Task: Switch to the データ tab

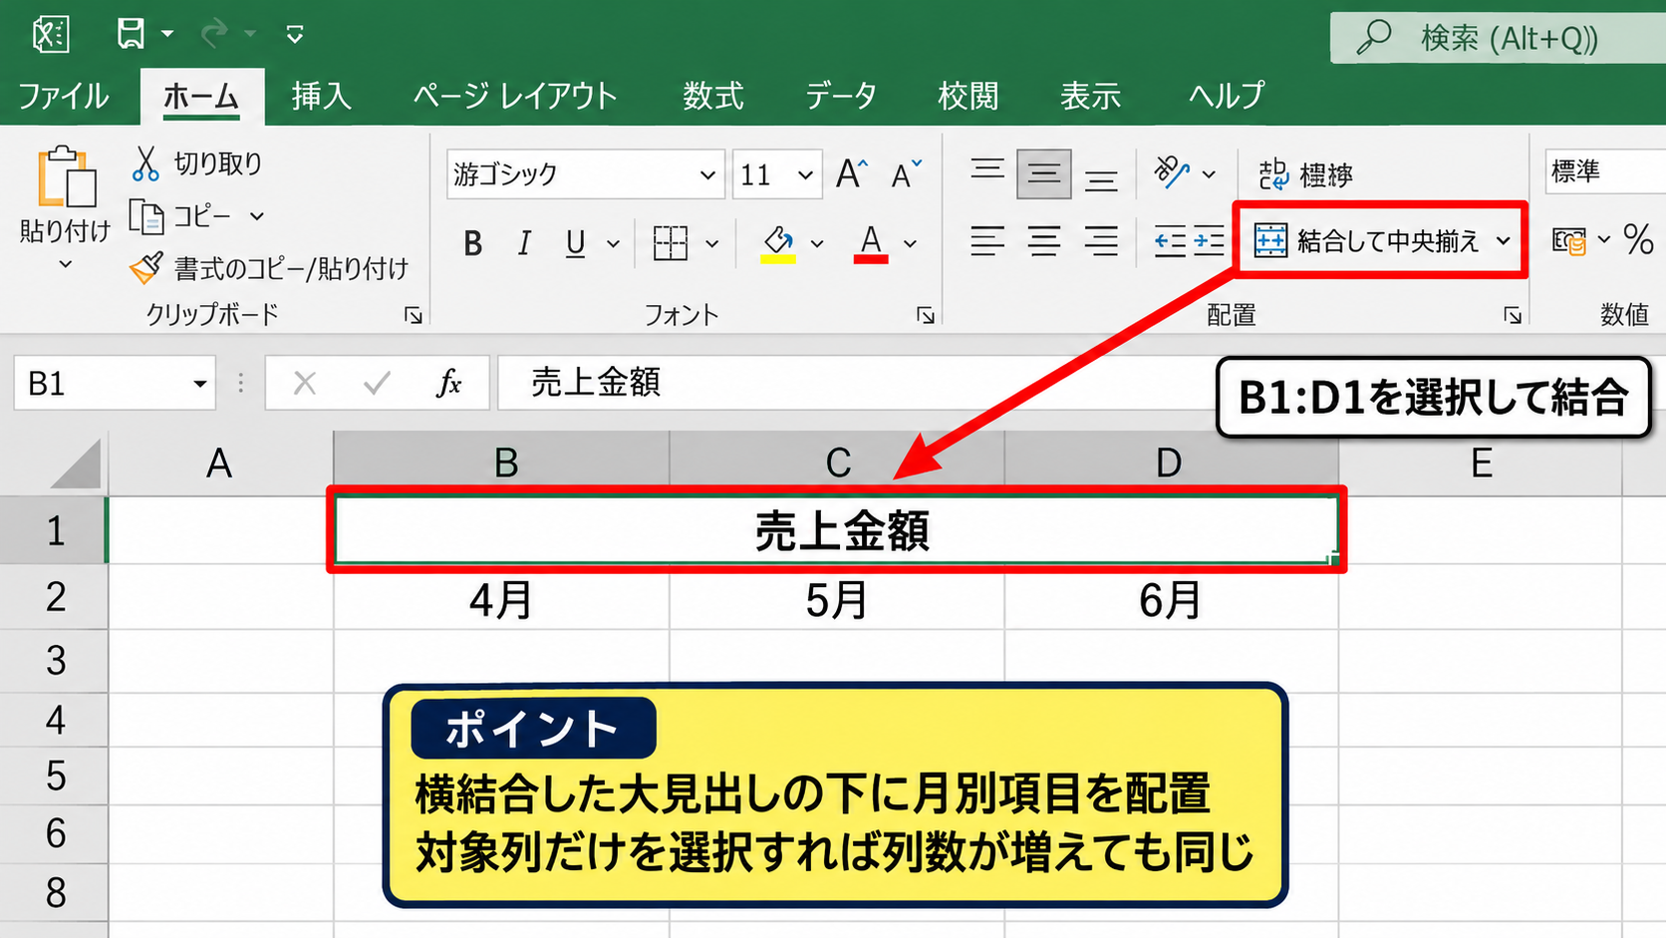Action: point(841,96)
